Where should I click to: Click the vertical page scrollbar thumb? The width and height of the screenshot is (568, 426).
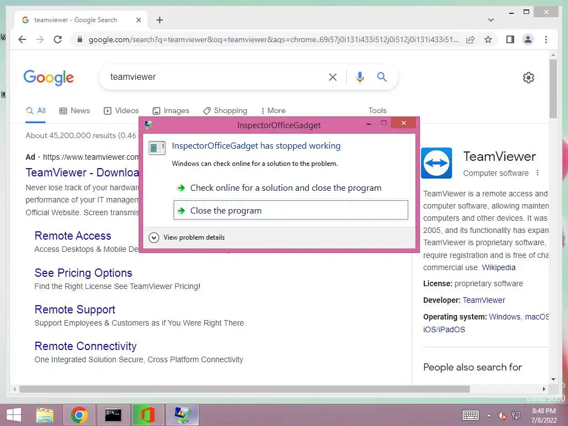[x=553, y=89]
